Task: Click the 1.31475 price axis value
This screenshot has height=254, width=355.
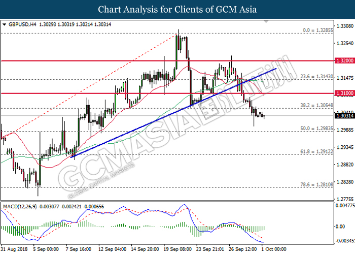Action: point(345,78)
